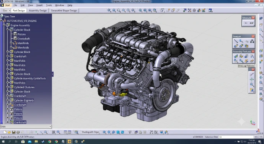The width and height of the screenshot is (264, 144).
Task: Click the pan four-arrow icon in bottom view toolbar
Action: [x=109, y=132]
